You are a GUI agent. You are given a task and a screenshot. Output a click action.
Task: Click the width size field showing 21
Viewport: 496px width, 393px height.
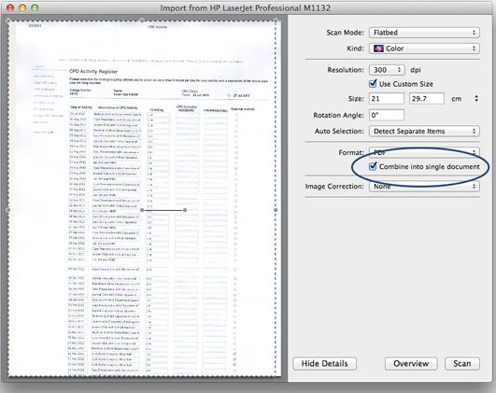tap(387, 99)
